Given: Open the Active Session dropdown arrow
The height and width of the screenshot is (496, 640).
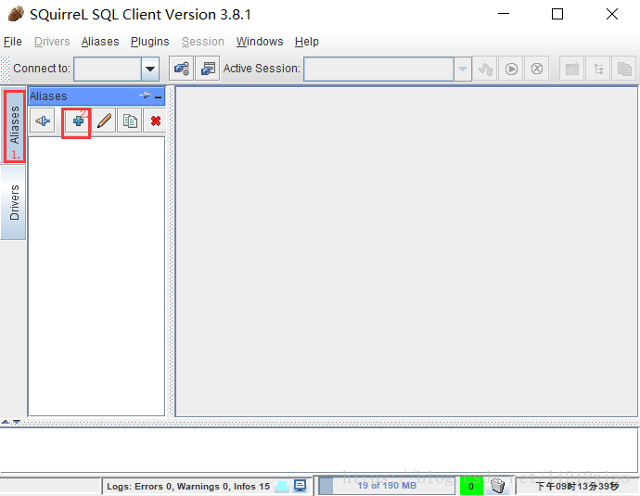Looking at the screenshot, I should [x=463, y=69].
